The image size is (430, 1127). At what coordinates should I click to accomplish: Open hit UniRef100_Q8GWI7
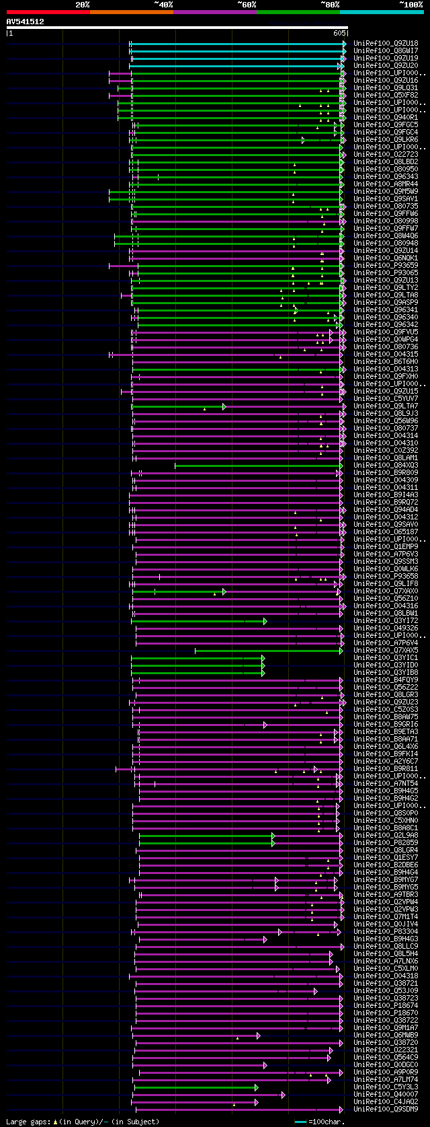386,50
